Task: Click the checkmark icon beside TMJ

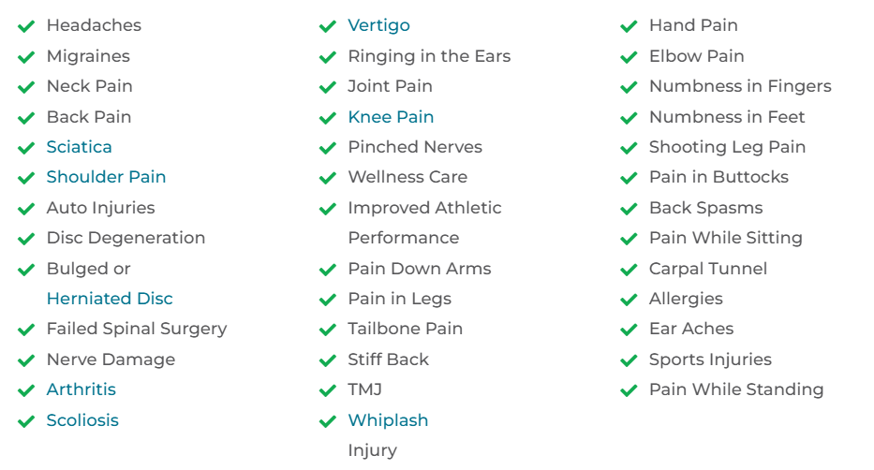Action: point(328,390)
